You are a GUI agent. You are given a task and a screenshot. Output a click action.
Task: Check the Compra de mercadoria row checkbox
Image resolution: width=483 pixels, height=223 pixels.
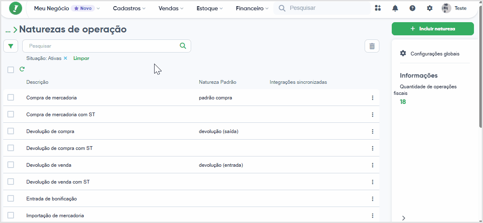click(11, 97)
